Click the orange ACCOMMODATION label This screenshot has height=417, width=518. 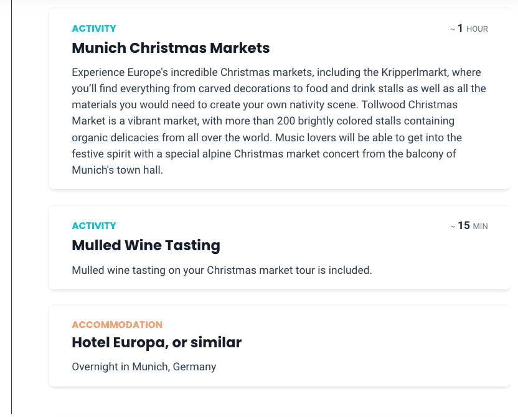(x=117, y=324)
